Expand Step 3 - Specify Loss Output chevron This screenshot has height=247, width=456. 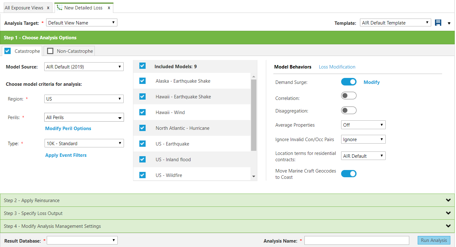(x=448, y=213)
